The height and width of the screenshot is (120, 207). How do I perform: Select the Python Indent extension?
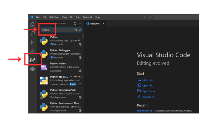(61, 67)
